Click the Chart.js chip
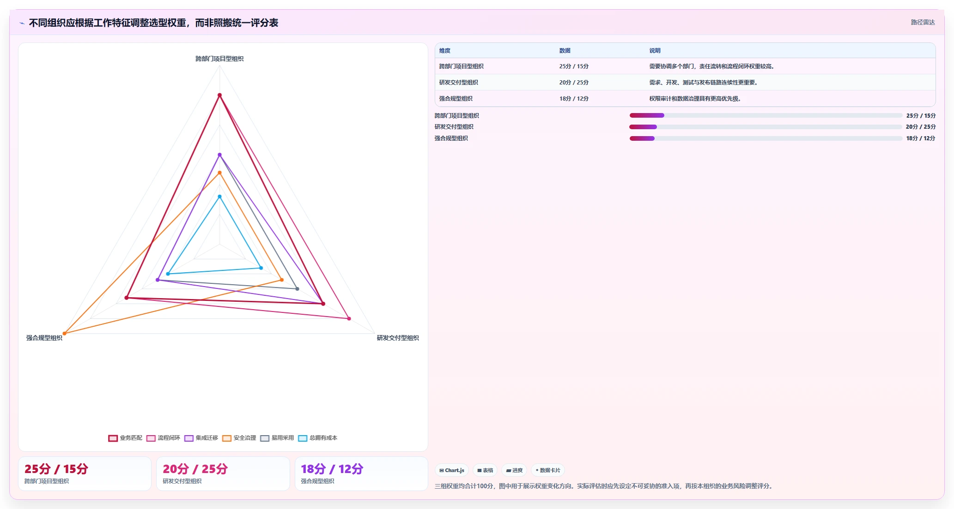This screenshot has height=509, width=954. coord(452,470)
